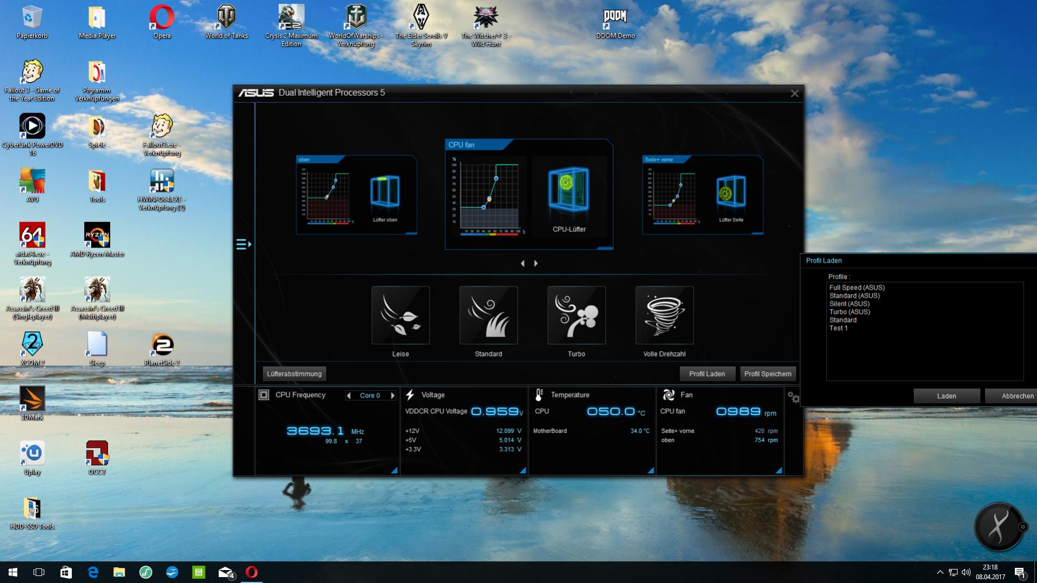Select the Standard fan mode icon
Screen dimensions: 1037x583
coord(489,316)
